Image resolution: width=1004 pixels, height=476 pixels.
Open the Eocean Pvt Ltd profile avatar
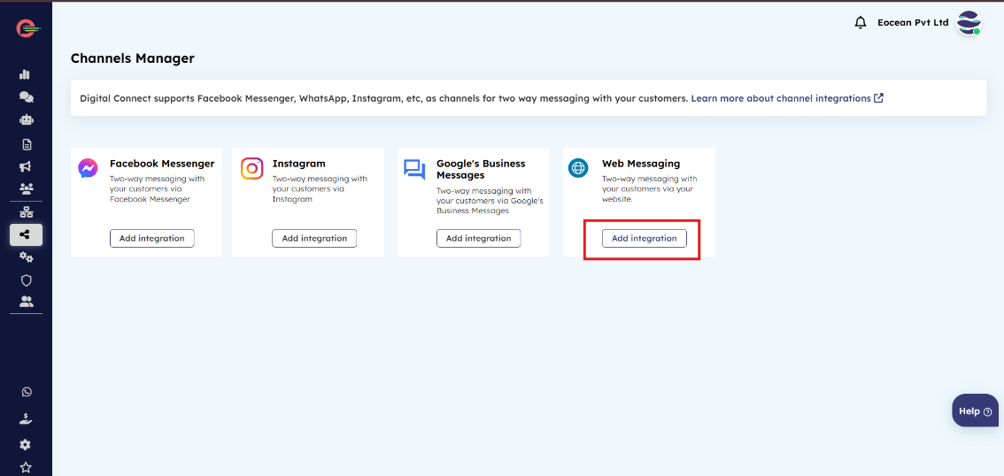coord(969,23)
